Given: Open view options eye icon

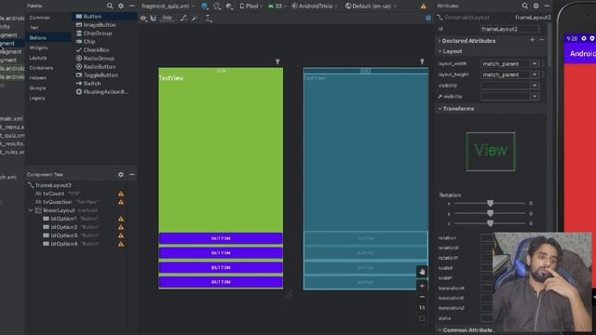Looking at the screenshot, I should pos(143,19).
